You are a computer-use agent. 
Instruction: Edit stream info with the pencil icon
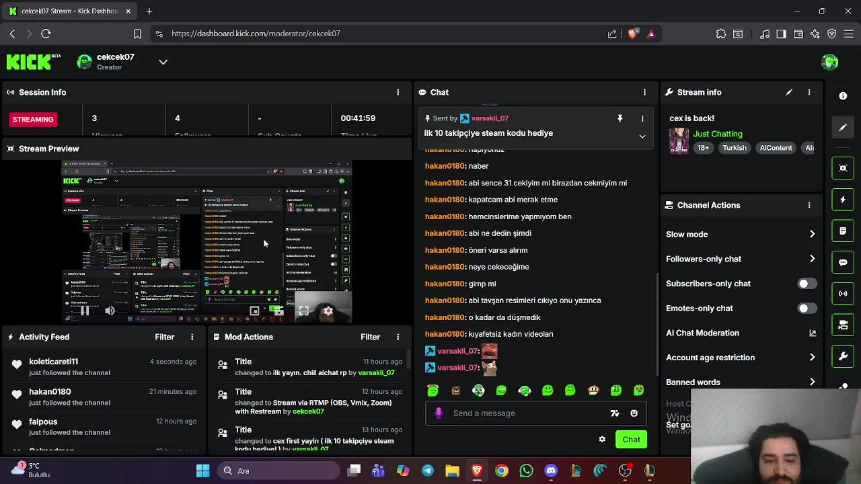click(789, 92)
